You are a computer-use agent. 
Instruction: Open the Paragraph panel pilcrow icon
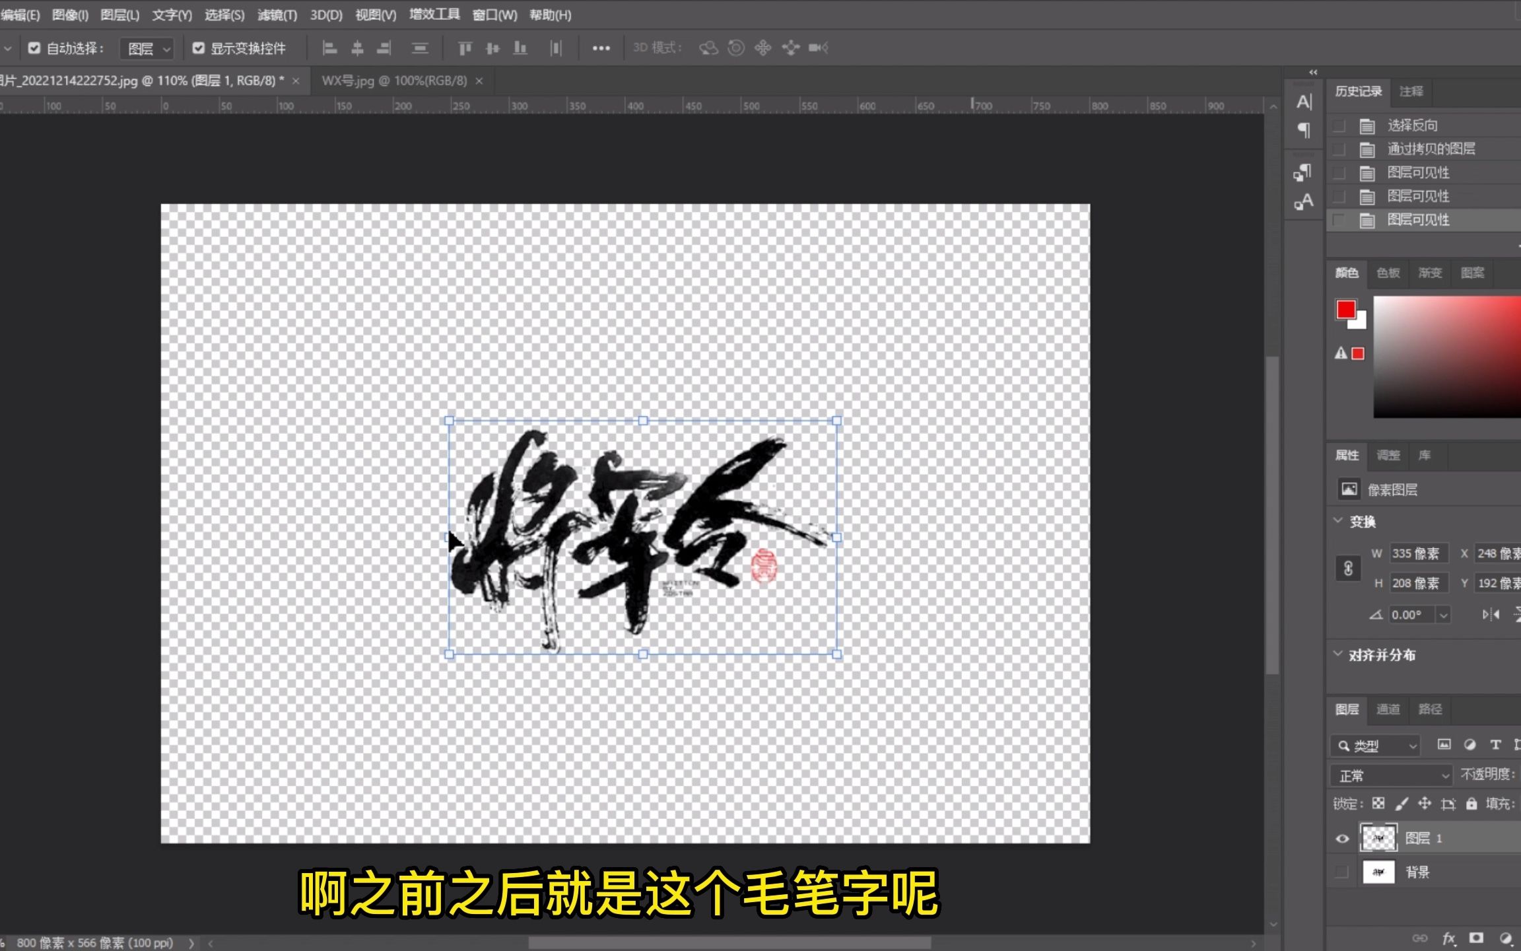(1304, 130)
